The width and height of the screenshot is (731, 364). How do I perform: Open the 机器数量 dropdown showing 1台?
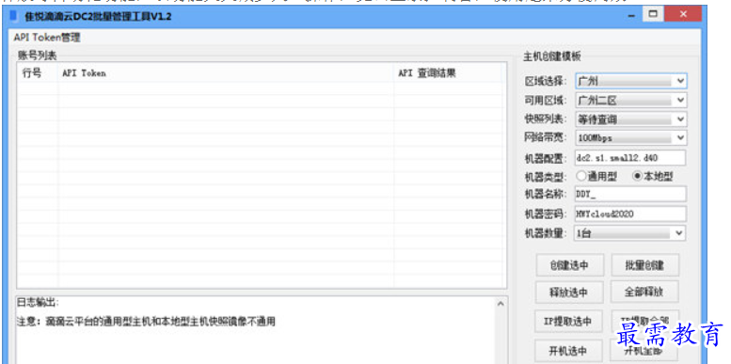pyautogui.click(x=629, y=233)
